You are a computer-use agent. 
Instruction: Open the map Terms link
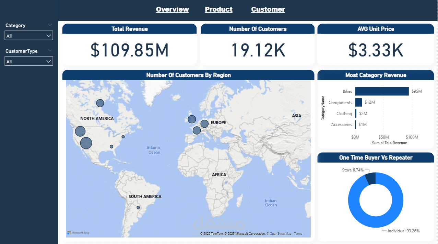pos(298,234)
